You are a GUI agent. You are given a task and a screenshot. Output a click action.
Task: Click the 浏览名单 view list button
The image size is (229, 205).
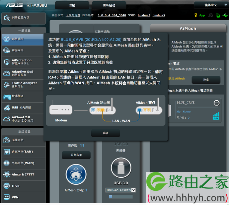[76, 155]
